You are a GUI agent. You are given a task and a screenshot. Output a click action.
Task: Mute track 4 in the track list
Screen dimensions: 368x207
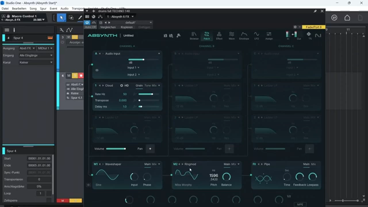pyautogui.click(x=69, y=75)
